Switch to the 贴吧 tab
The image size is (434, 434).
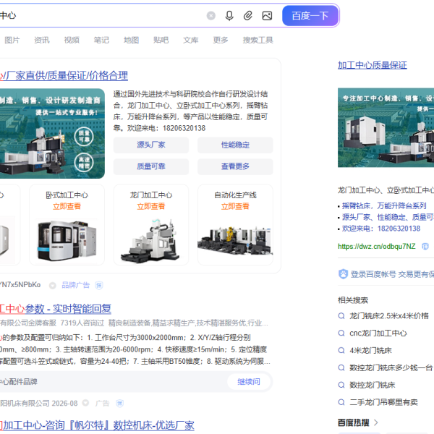point(161,40)
